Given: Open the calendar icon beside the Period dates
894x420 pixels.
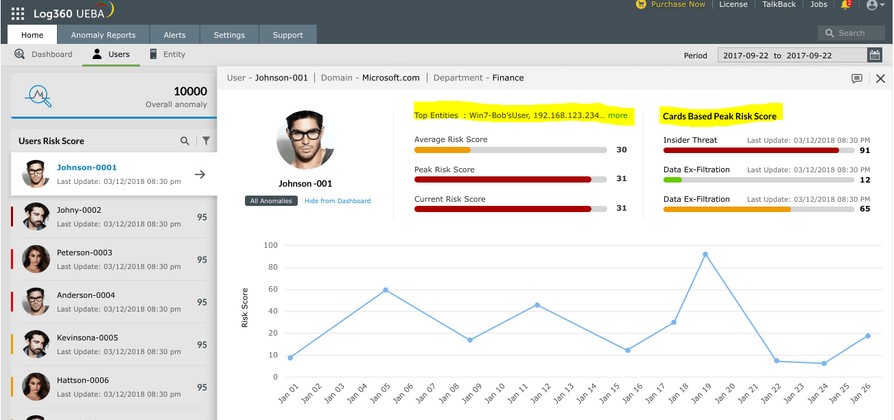Looking at the screenshot, I should [x=875, y=55].
